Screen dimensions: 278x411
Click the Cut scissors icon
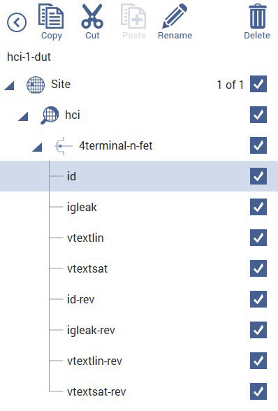pyautogui.click(x=92, y=16)
